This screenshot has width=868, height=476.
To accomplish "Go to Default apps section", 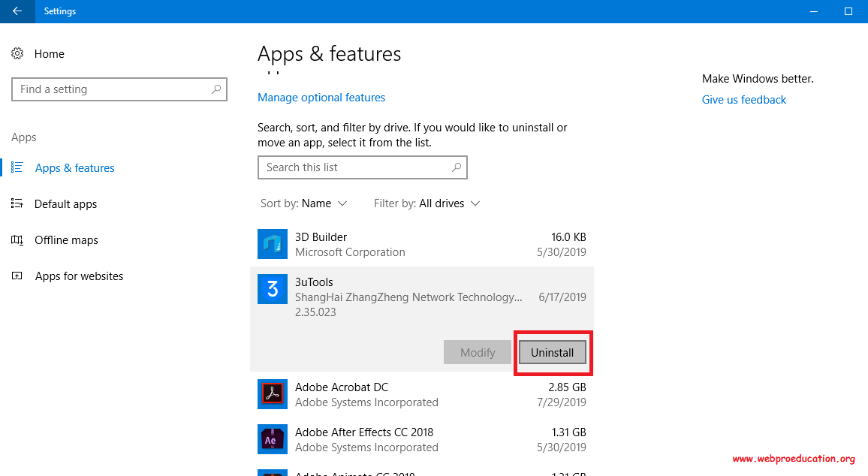I will (x=65, y=204).
